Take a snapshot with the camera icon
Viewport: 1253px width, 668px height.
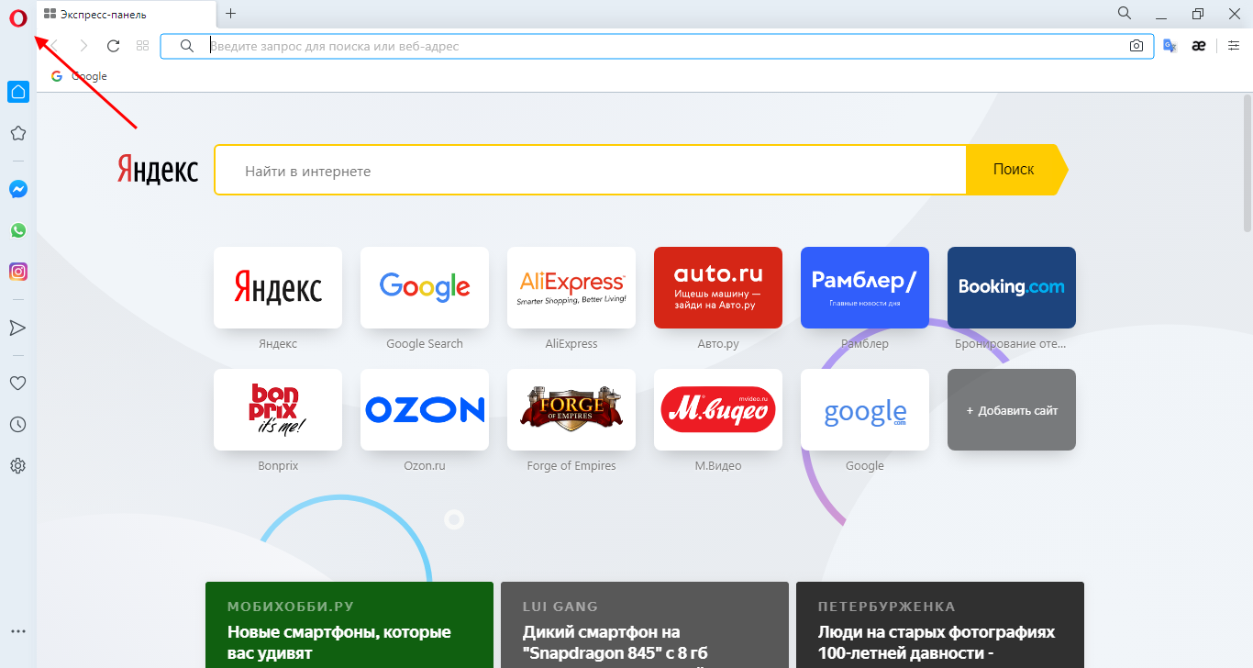coord(1137,46)
